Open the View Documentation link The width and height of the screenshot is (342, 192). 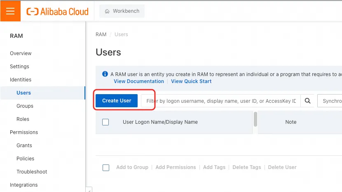(139, 81)
